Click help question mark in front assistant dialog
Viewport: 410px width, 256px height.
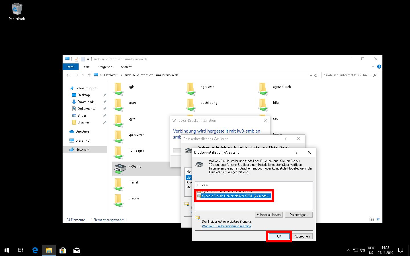[296, 152]
